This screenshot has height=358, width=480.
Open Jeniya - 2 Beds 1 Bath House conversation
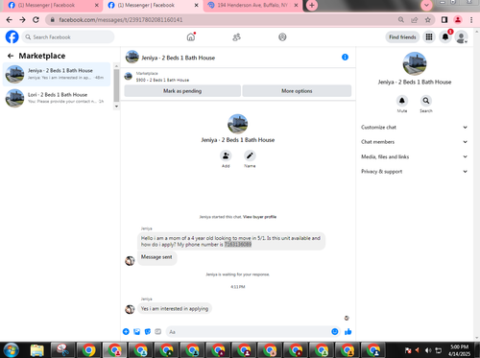click(x=57, y=74)
